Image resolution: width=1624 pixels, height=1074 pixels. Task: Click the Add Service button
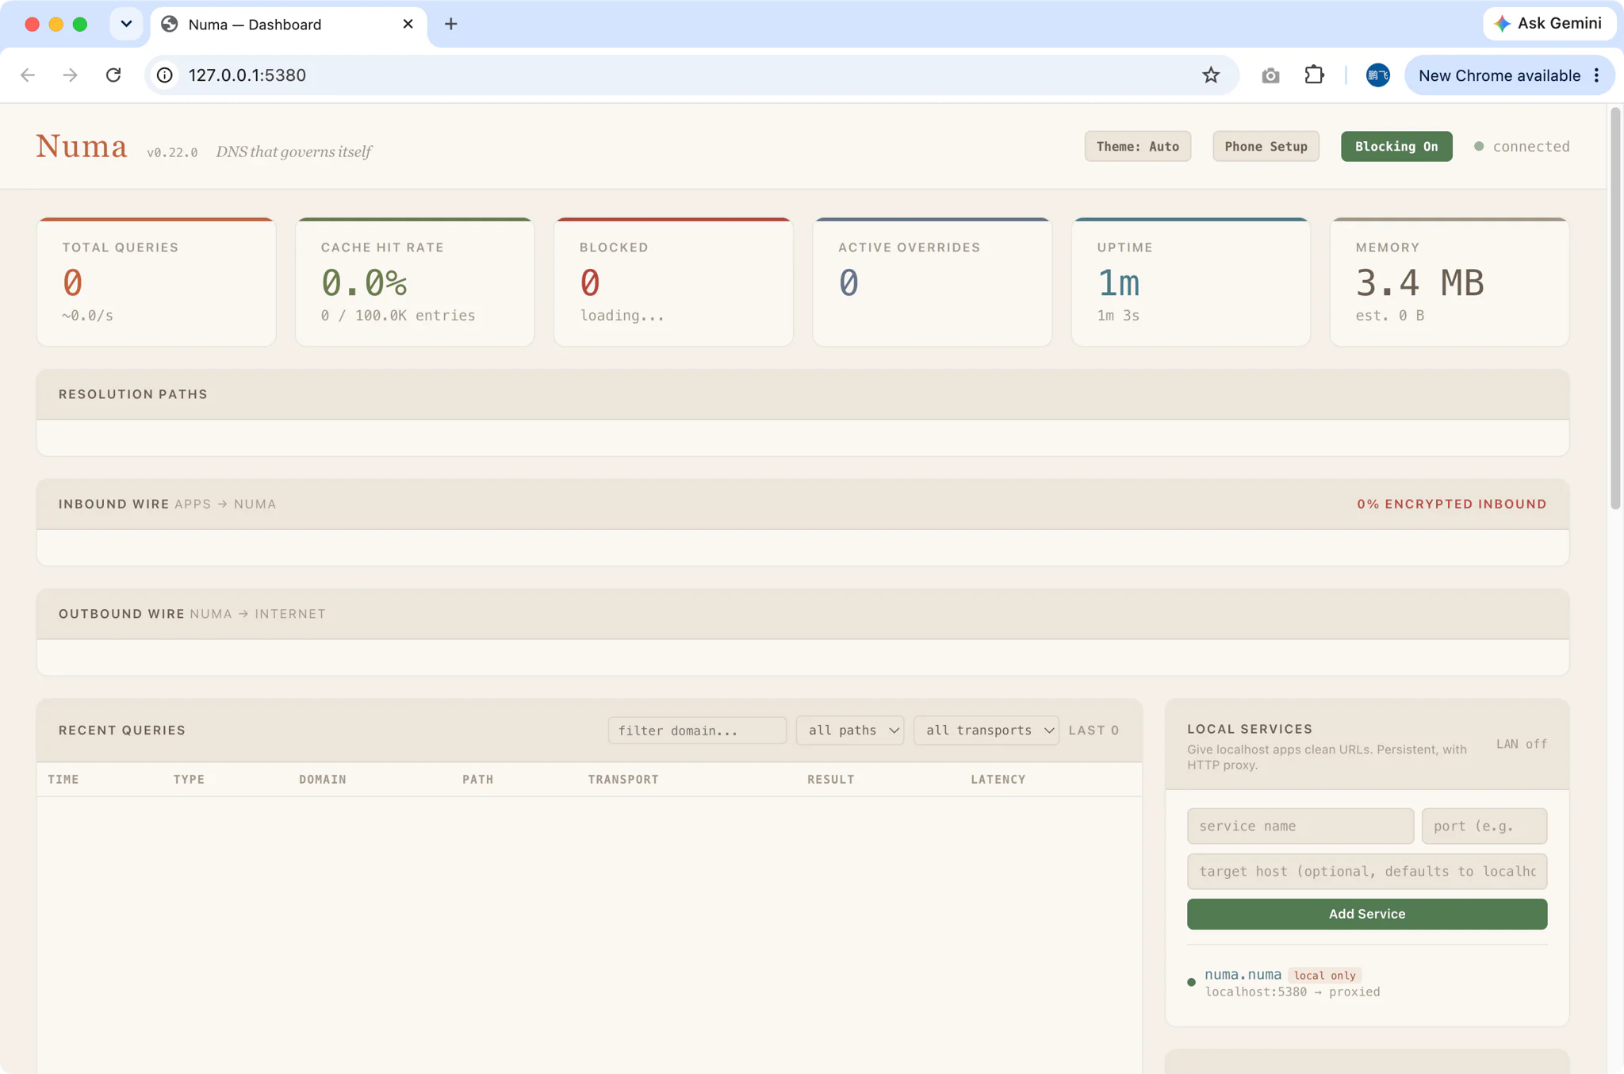pos(1367,914)
